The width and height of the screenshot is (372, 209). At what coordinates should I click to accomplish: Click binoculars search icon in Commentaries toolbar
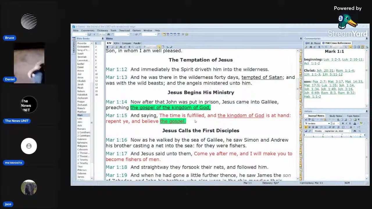click(x=311, y=47)
